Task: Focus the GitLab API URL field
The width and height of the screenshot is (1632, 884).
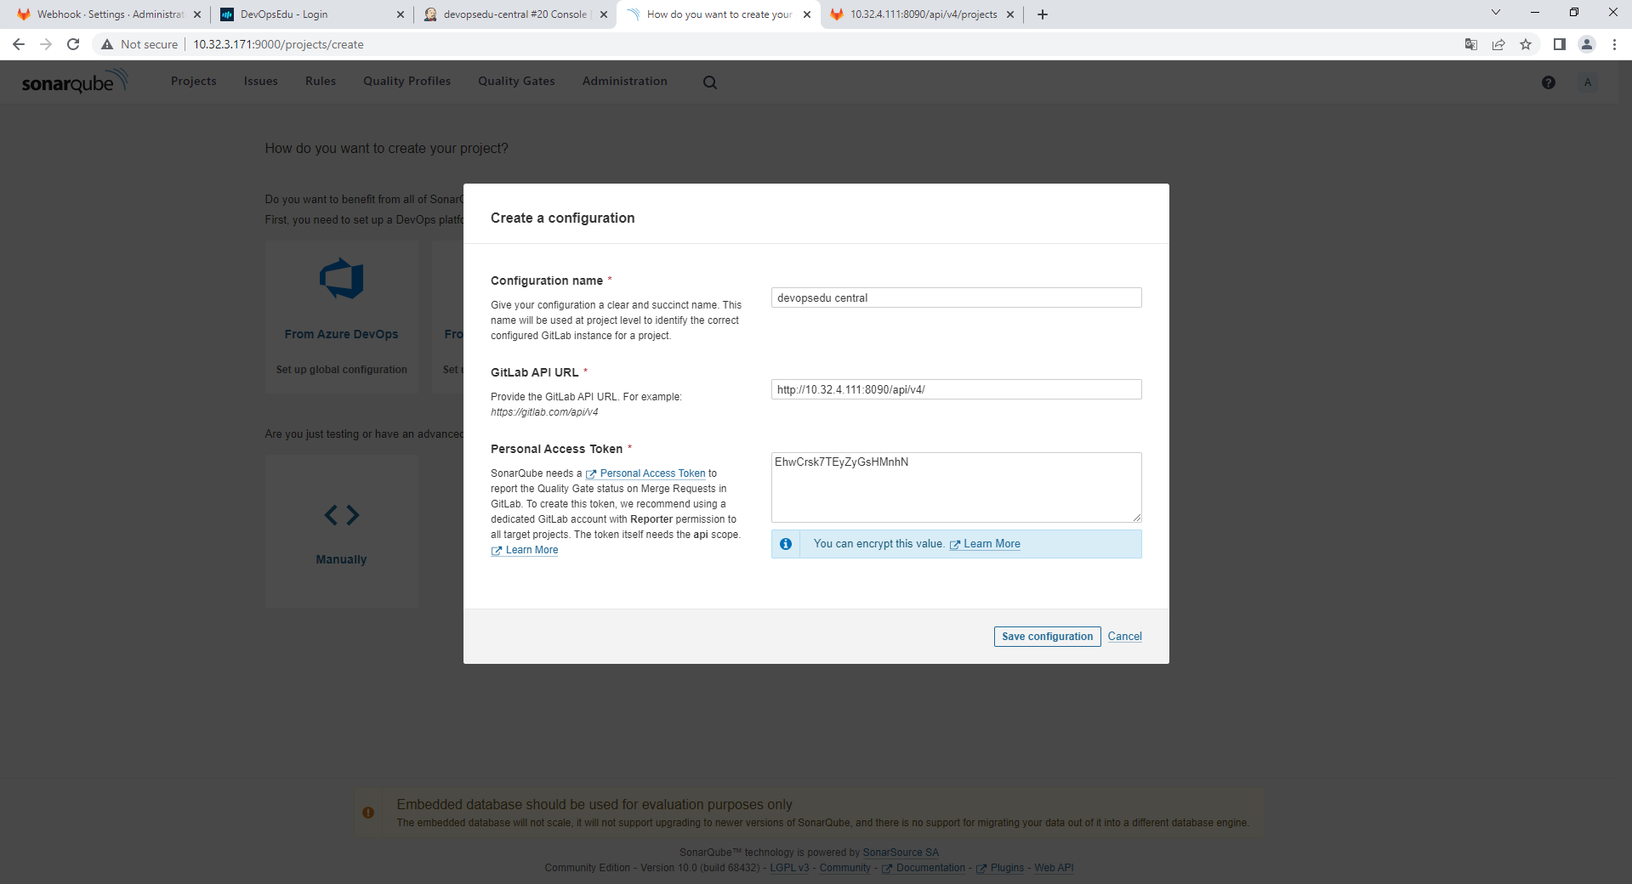Action: pyautogui.click(x=956, y=389)
